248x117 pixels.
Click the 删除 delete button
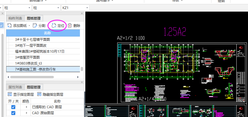tap(74, 25)
